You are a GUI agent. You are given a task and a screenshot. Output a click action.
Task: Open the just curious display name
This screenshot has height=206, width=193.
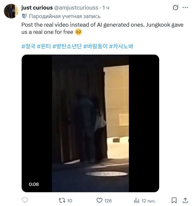(x=37, y=8)
